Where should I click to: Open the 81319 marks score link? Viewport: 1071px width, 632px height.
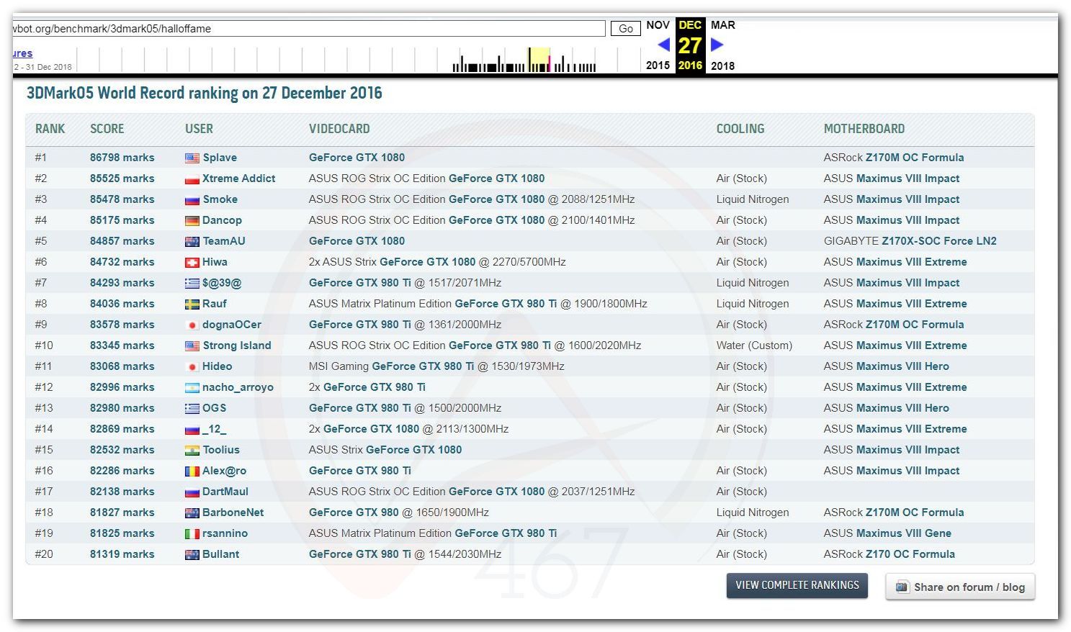pos(122,554)
